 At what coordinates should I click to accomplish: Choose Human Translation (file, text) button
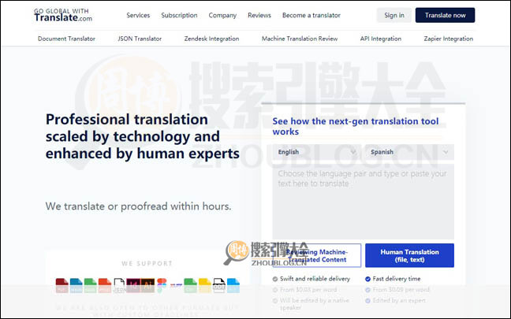coord(409,255)
